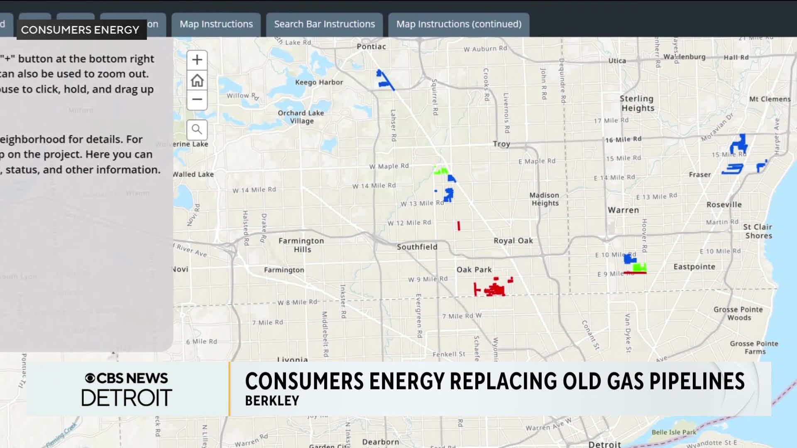Viewport: 797px width, 448px height.
Task: Click the Roseville map label
Action: [x=724, y=205]
